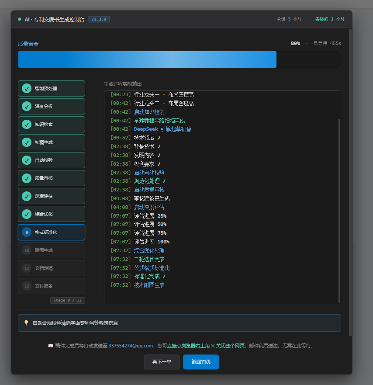Click the number 9 badge of 格式标准化
The height and width of the screenshot is (385, 373).
coord(27,232)
